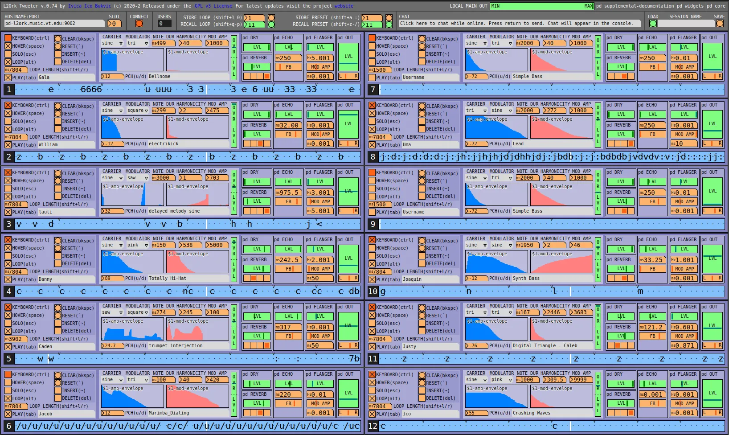Click the CLEAR(bkspc) bang in track 12
This screenshot has height=435, width=729.
[422, 375]
